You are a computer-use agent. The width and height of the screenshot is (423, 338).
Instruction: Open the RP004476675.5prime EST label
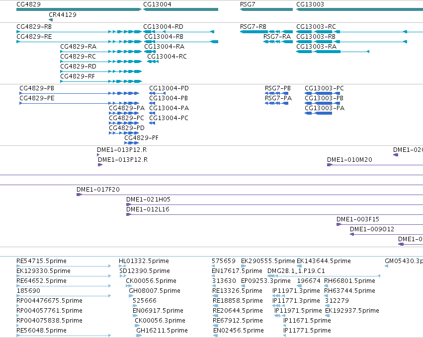(49, 301)
